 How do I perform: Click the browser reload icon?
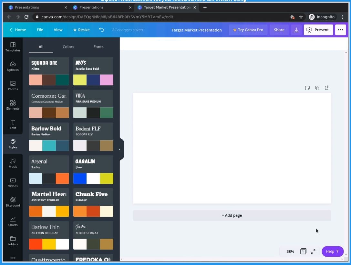(26, 17)
